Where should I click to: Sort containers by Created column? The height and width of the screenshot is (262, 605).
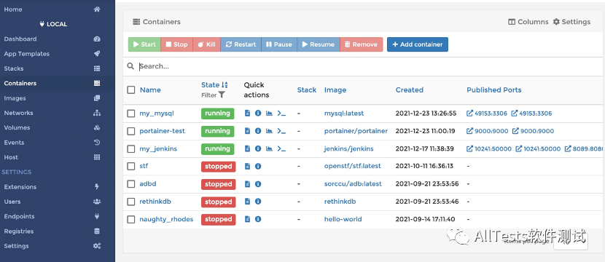[410, 90]
